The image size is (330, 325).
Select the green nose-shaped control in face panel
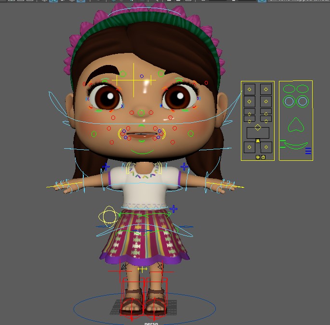(296, 125)
